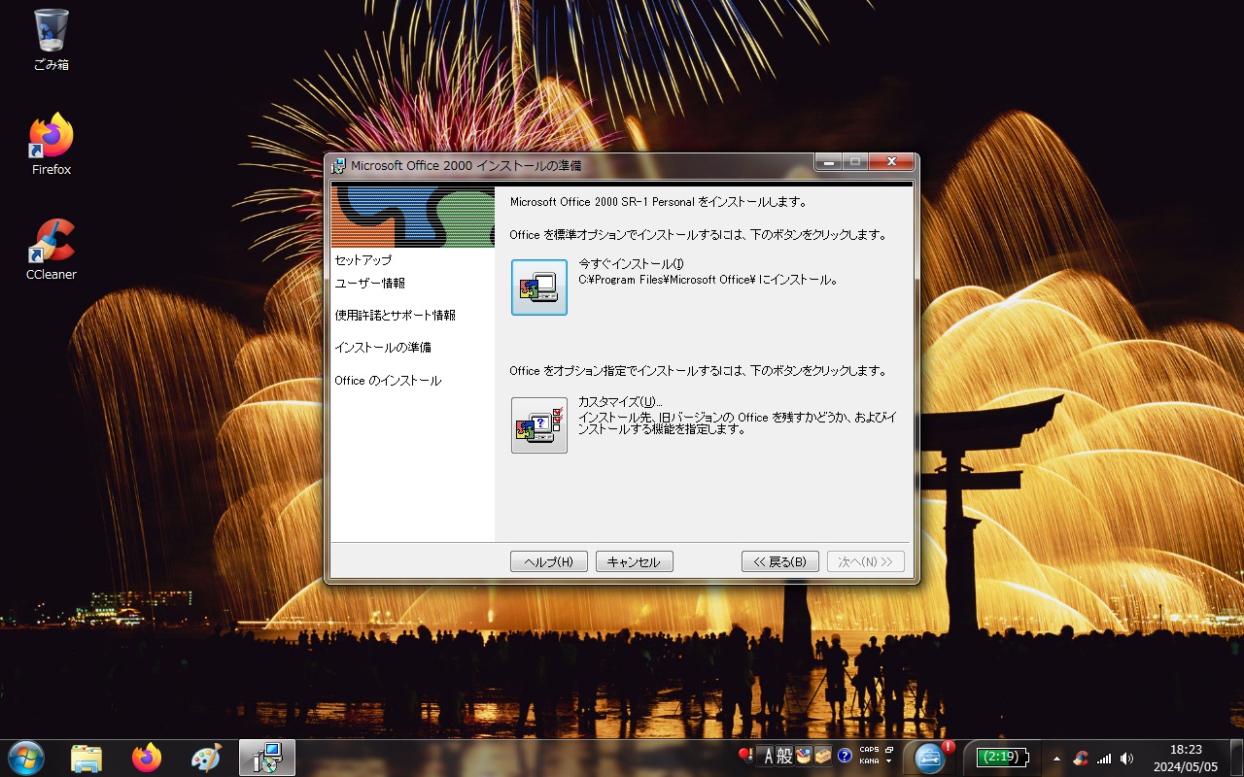This screenshot has height=777, width=1244.
Task: Click the CCleaner tray icon
Action: point(1080,759)
